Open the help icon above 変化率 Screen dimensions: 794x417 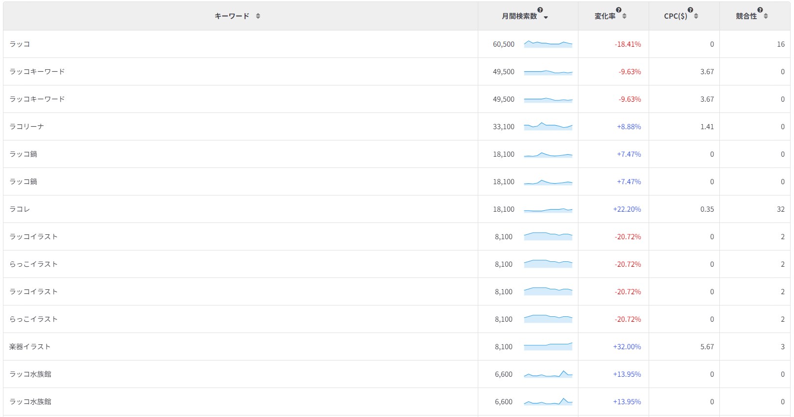(x=619, y=10)
